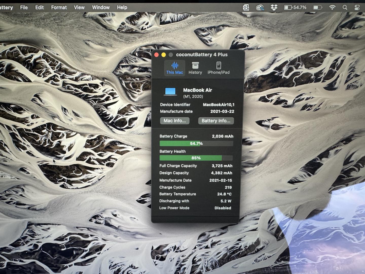Click Design Capacity 4,382 mAh value
Image resolution: width=365 pixels, height=274 pixels.
click(x=222, y=173)
